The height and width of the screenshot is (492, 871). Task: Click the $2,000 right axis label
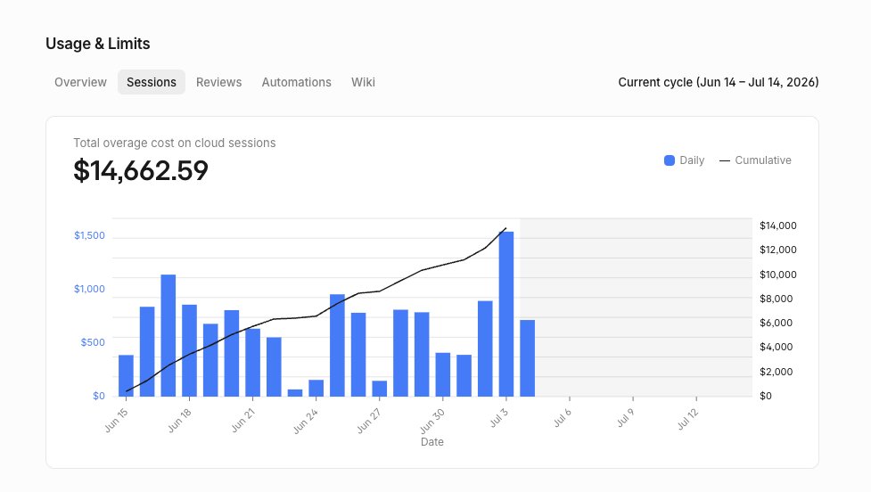776,372
